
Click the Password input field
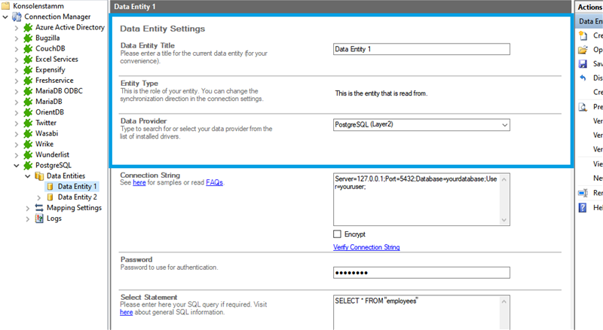421,273
